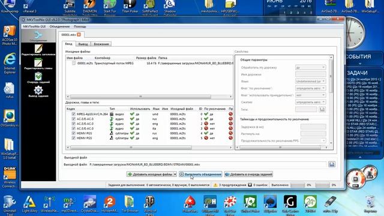This screenshot has width=384, height=216.
Task: Open Редактировать главы chapter editor
Action: [x=38, y=64]
